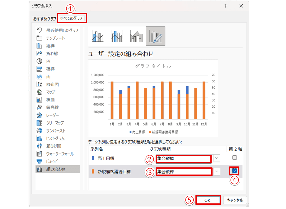
Task: Click the キャンセル button
Action: click(x=235, y=200)
